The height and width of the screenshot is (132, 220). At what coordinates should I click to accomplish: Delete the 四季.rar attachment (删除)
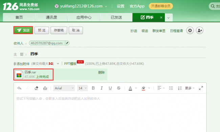(101, 72)
